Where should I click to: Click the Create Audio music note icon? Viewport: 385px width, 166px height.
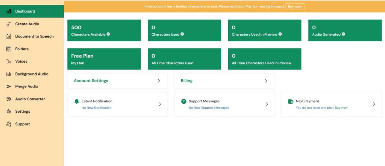pyautogui.click(x=8, y=24)
